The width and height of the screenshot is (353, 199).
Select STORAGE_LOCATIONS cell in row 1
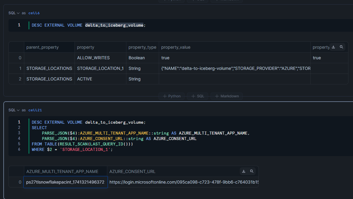pyautogui.click(x=49, y=68)
